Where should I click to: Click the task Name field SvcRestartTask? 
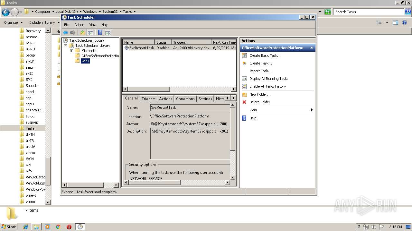190,107
